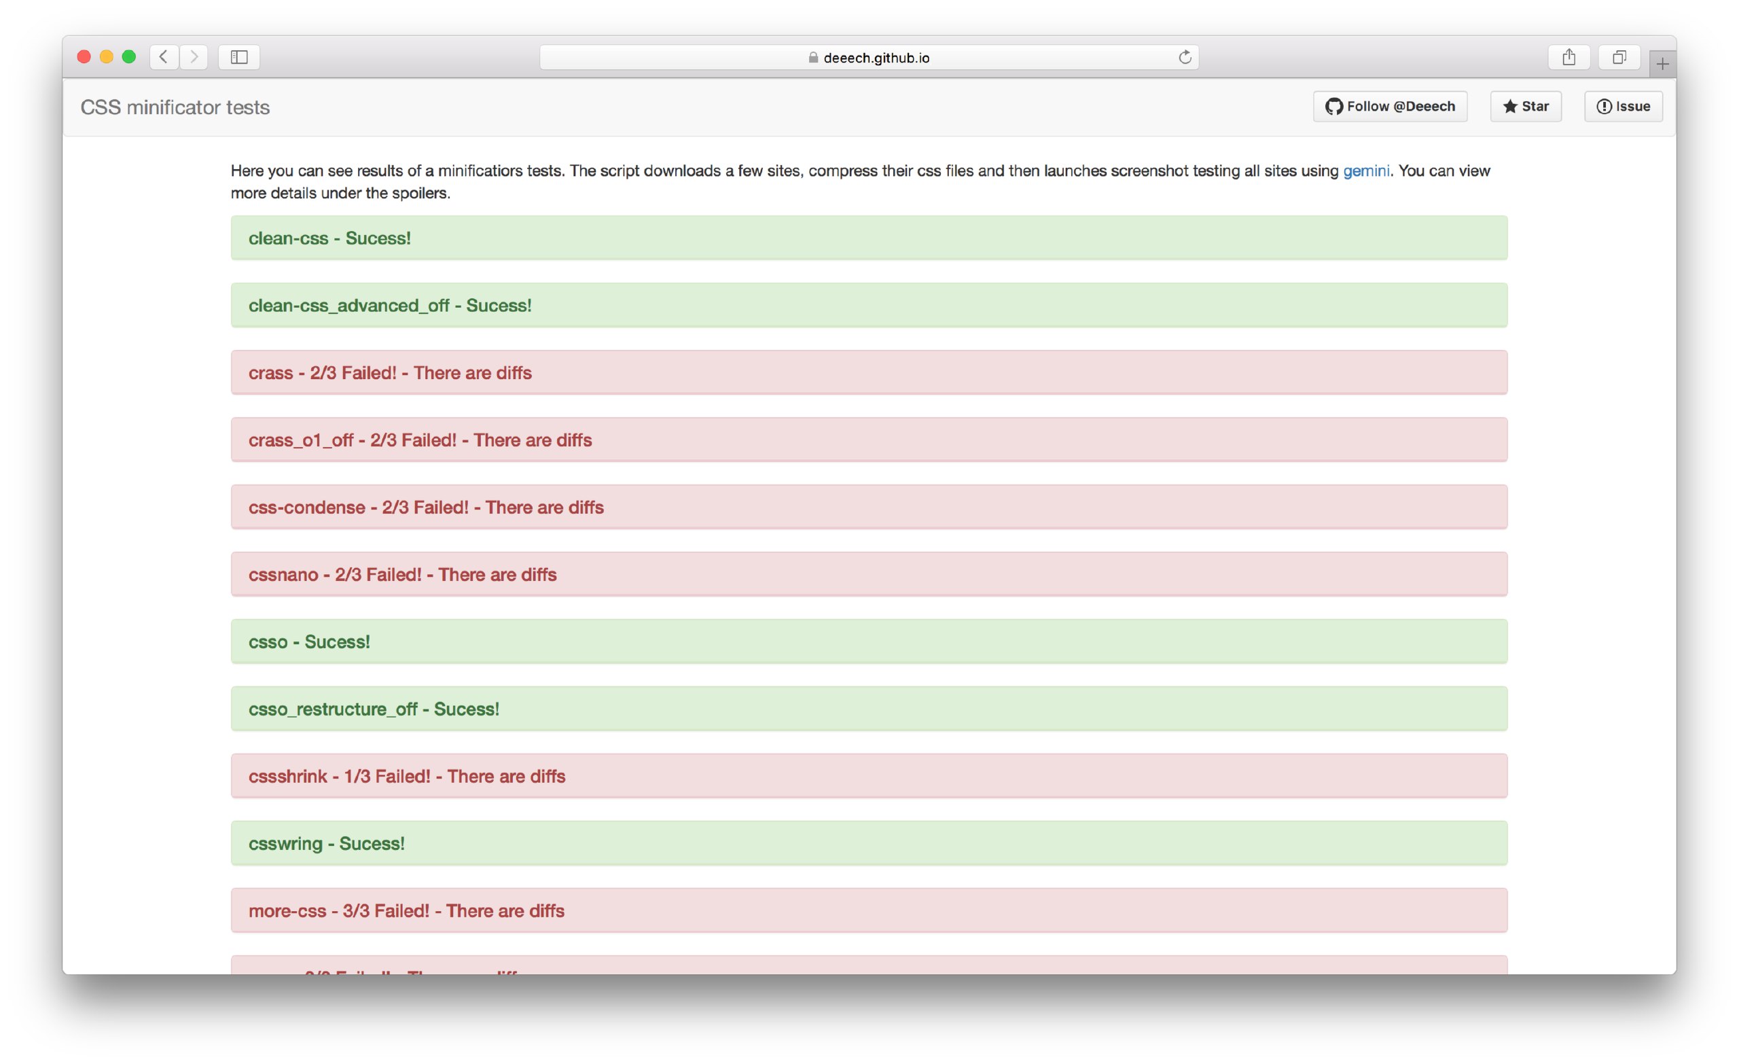The width and height of the screenshot is (1739, 1064).
Task: Open the gemini link
Action: [x=1365, y=171]
